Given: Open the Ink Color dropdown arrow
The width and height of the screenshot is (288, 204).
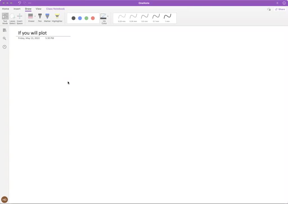Looking at the screenshot, I should [x=108, y=16].
